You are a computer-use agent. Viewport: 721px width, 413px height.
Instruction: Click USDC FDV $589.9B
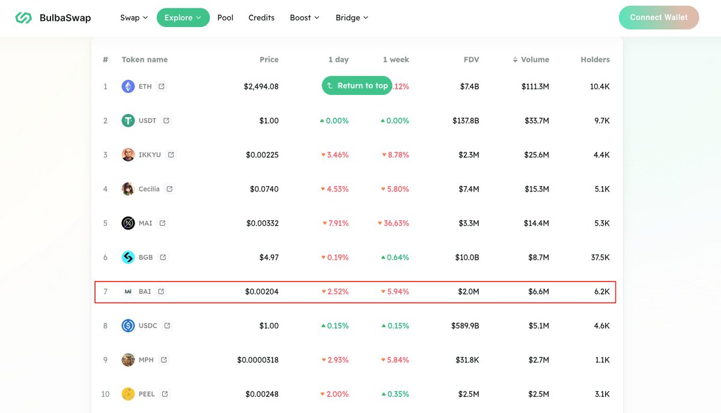(465, 326)
